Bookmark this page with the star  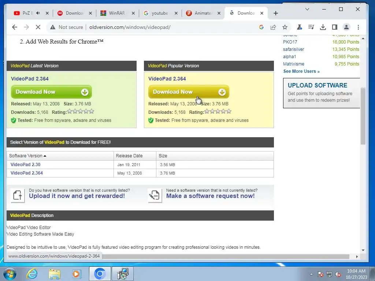click(285, 27)
